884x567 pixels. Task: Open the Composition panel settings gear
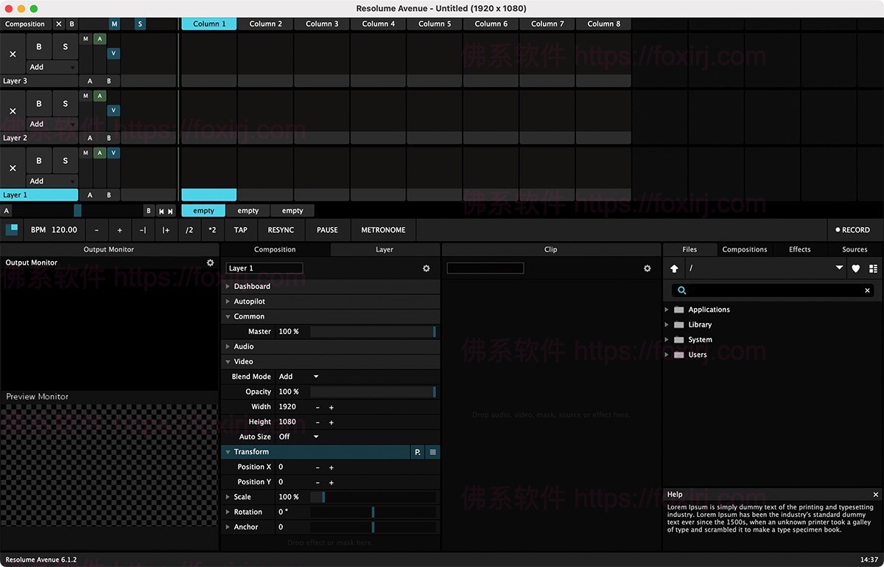(426, 268)
